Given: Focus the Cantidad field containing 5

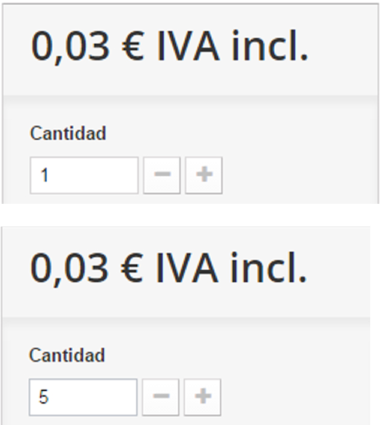Looking at the screenshot, I should tap(83, 397).
